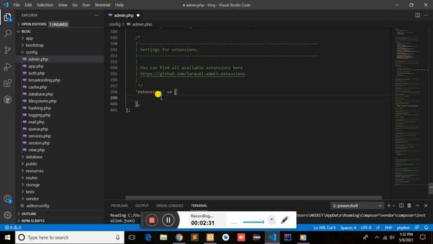This screenshot has width=433, height=244.
Task: Change file encoding UTF-8
Action: pyautogui.click(x=366, y=228)
